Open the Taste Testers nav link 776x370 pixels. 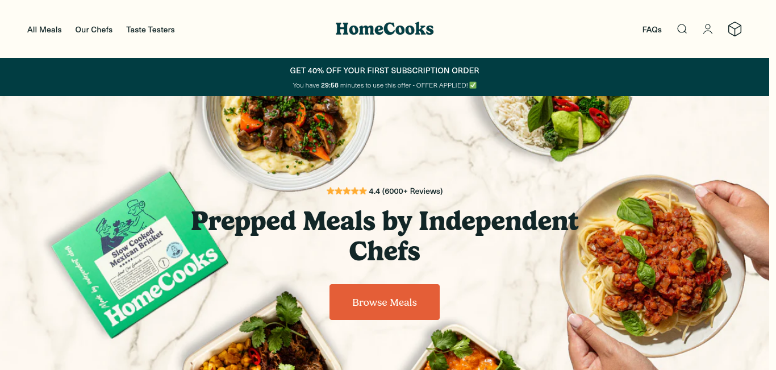tap(151, 30)
